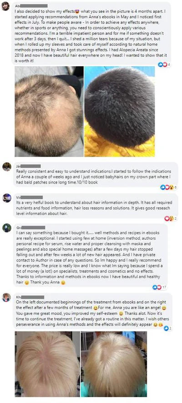Image resolution: width=182 pixels, height=403 pixels.
Task: Click the avatar beside the 10/10 book comment
Action: pos(7,167)
